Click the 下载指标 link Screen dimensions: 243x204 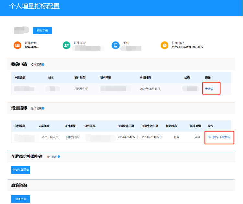pos(225,137)
